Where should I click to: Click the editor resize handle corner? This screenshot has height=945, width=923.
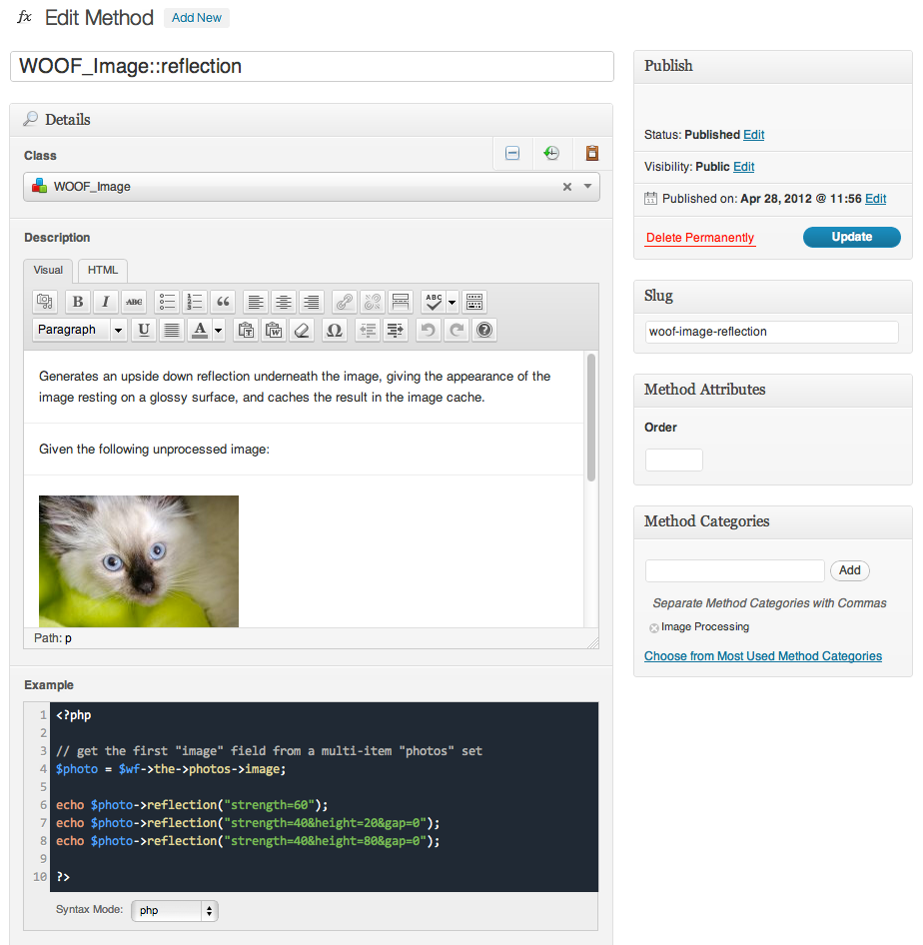coord(592,643)
